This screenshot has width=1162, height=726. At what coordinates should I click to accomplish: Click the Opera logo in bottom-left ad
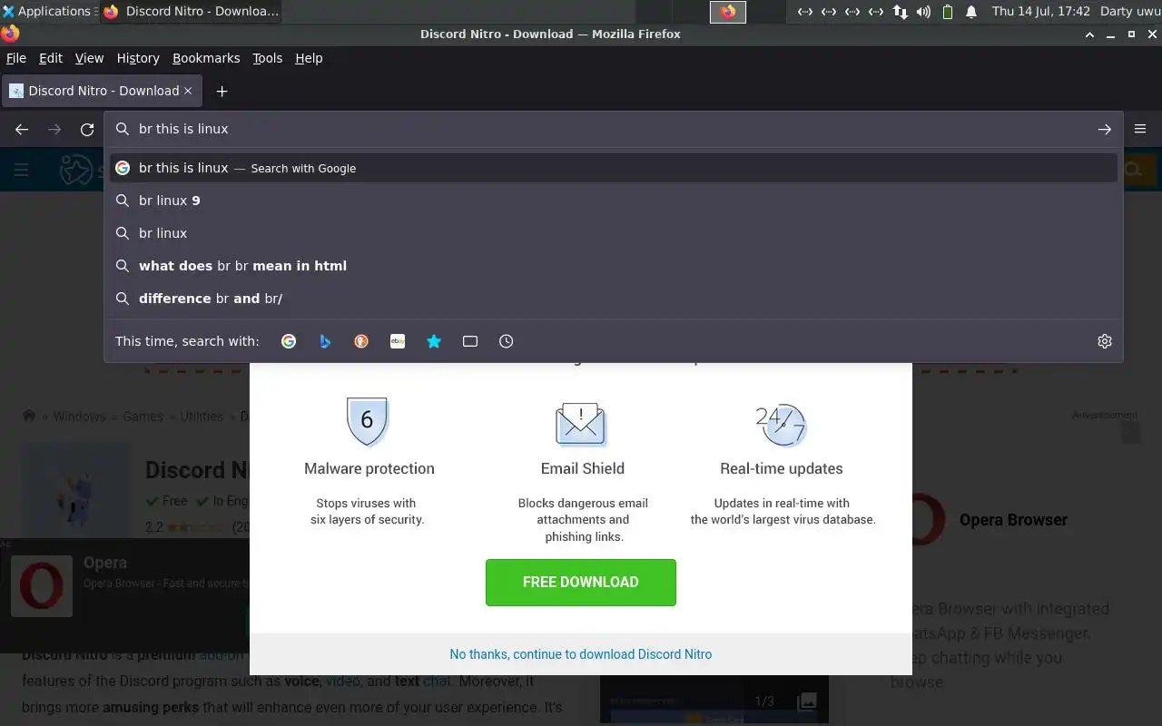pos(42,586)
